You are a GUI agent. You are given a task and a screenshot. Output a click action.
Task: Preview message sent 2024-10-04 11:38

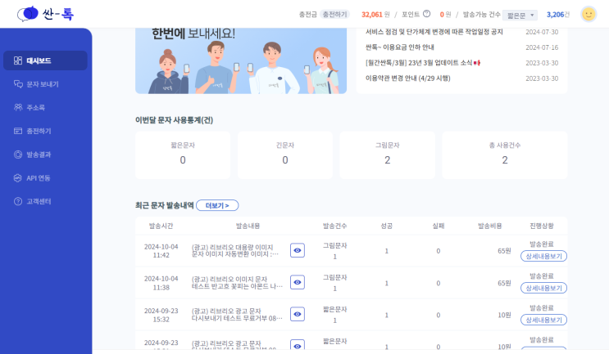297,282
